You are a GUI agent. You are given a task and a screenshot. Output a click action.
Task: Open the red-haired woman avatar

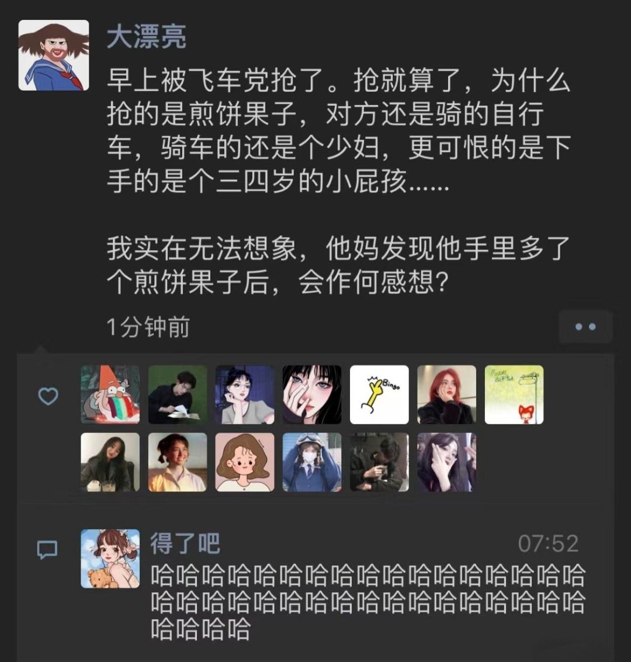pyautogui.click(x=446, y=394)
